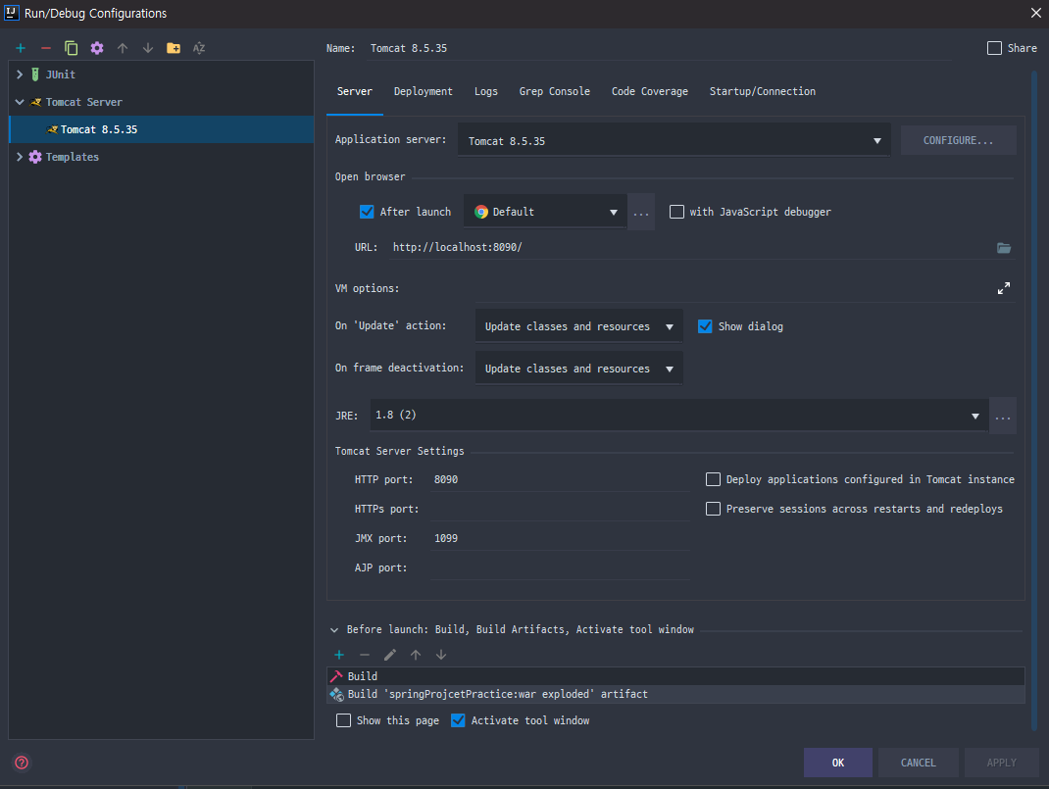
Task: Click the JUnit test tube icon
Action: pyautogui.click(x=35, y=74)
